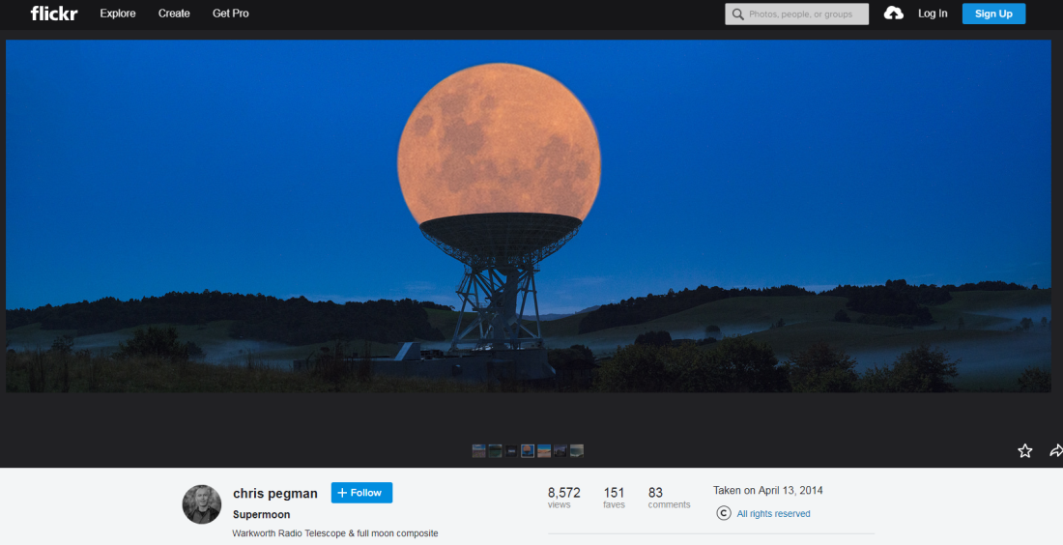
Task: Click the share arrow icon
Action: coord(1055,450)
